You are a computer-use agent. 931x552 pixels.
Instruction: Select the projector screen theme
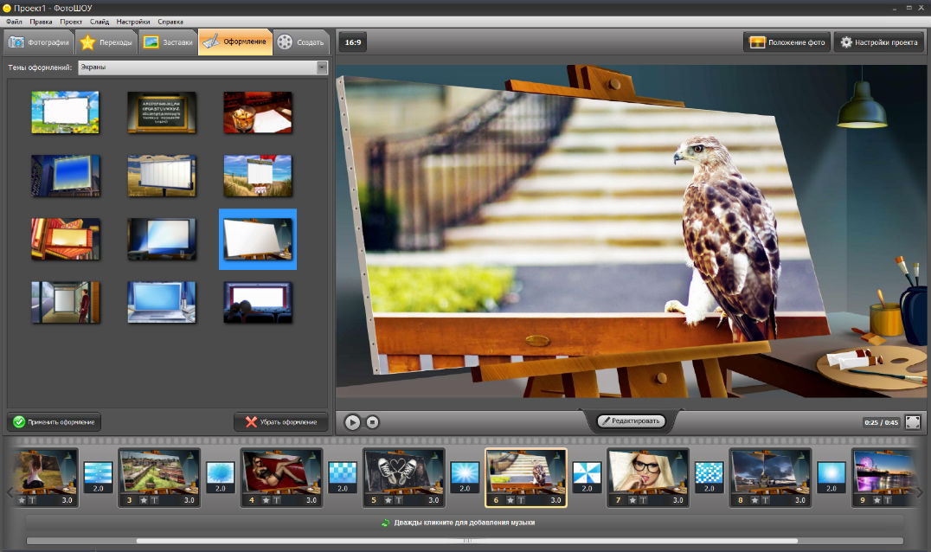click(x=162, y=239)
